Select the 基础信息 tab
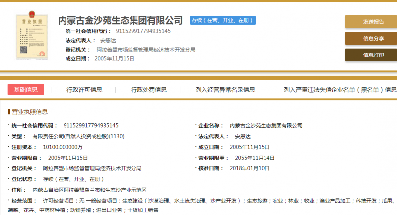This screenshot has width=397, height=215. [26, 90]
